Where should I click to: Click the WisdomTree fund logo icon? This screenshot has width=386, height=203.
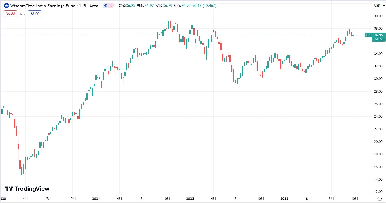click(7, 6)
